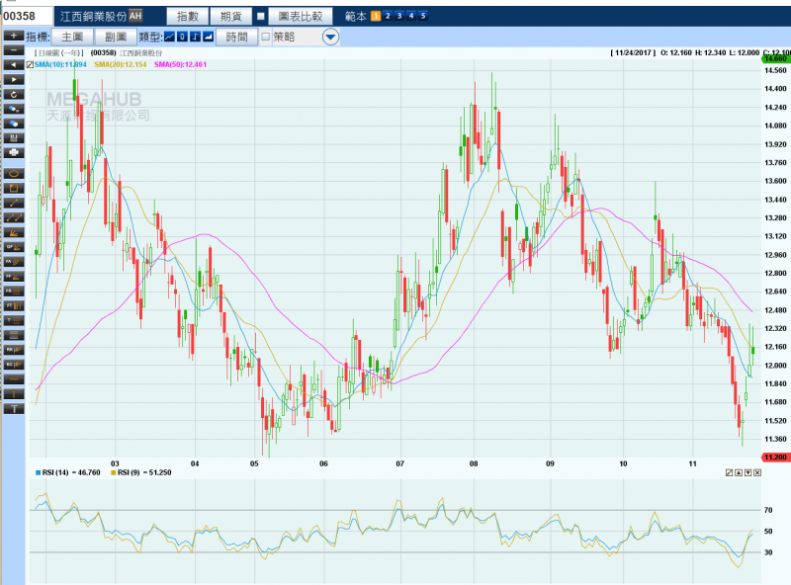The image size is (791, 585).
Task: Collapse the RSI panel with down arrow
Action: [746, 473]
